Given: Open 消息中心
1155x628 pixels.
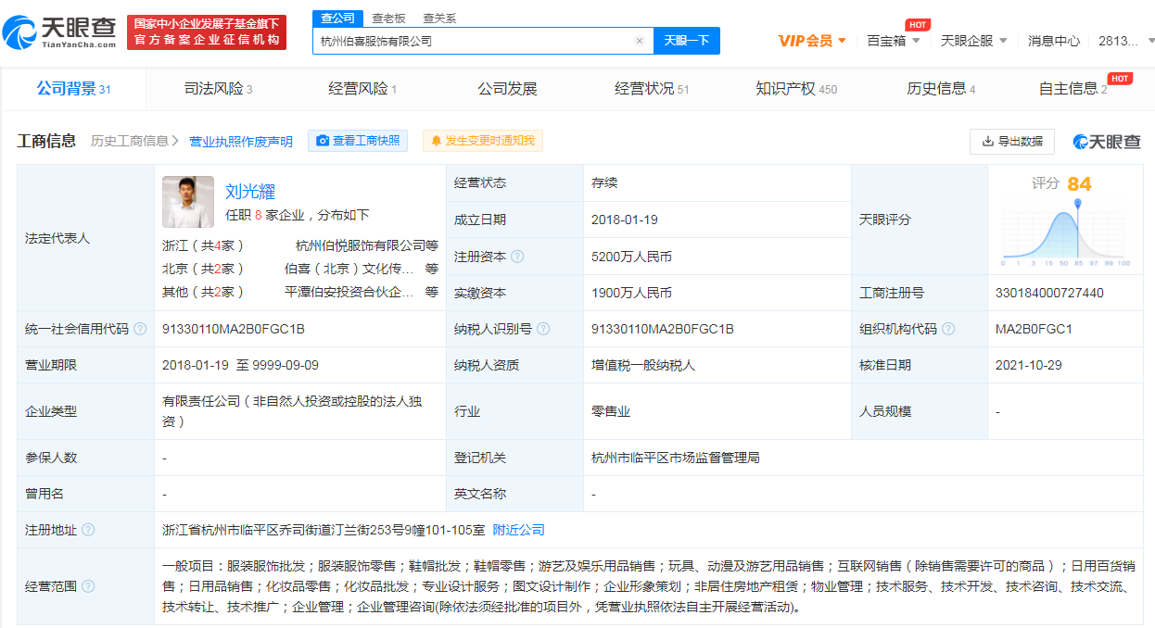Looking at the screenshot, I should (x=1054, y=41).
